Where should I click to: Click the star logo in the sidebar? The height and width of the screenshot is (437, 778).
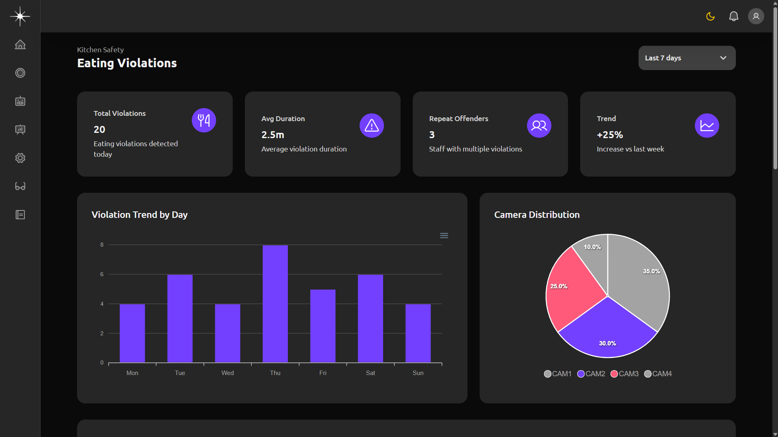point(20,16)
